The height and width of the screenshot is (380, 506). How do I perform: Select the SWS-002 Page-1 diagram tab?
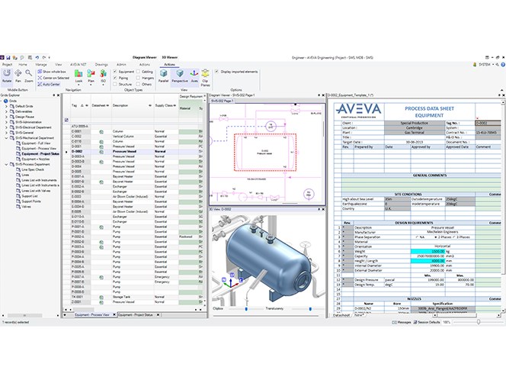pos(222,101)
